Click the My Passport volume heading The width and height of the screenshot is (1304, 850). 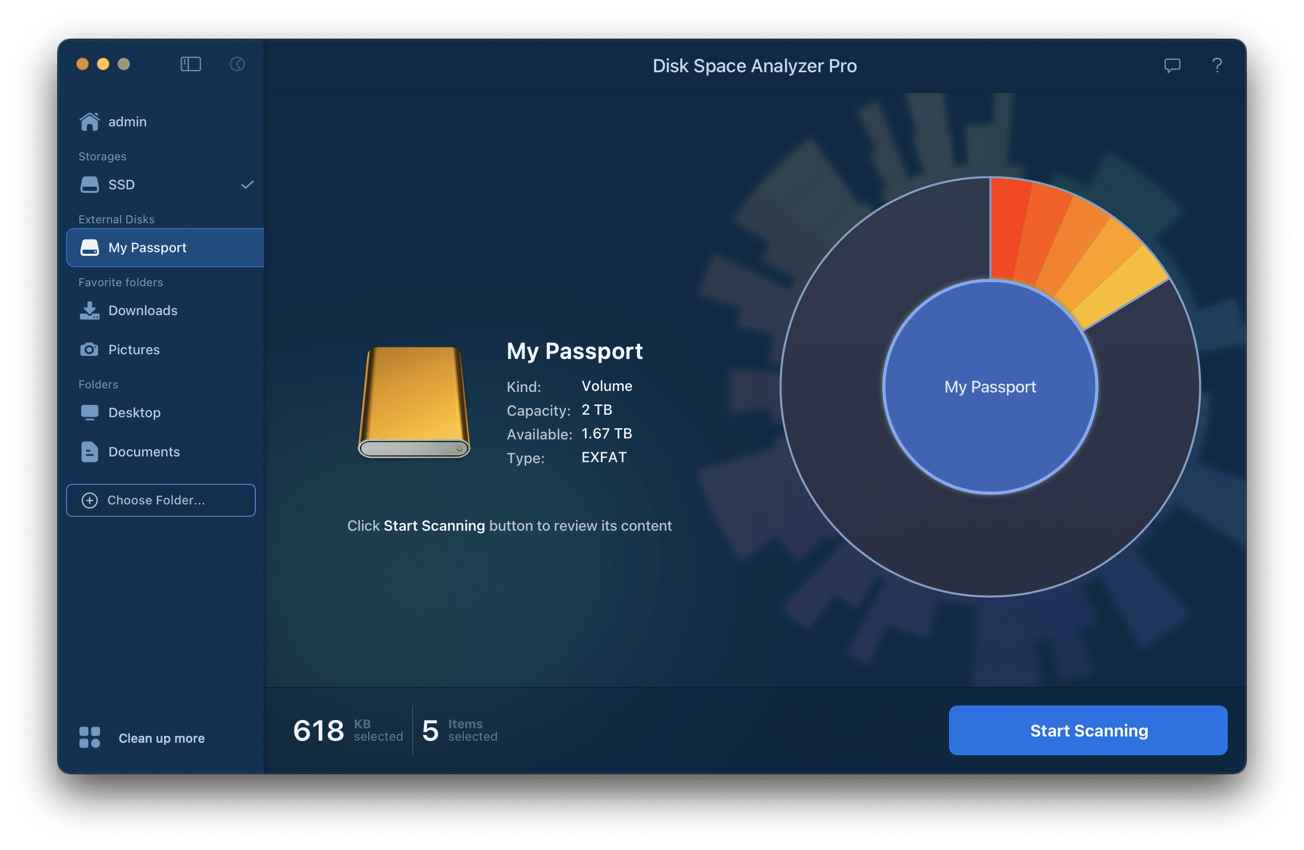(x=574, y=351)
